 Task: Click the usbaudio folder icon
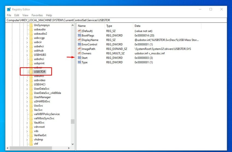[x=31, y=29]
